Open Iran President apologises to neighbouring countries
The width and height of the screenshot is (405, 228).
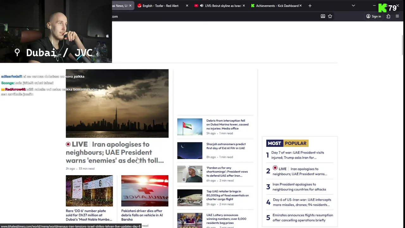tap(299, 187)
